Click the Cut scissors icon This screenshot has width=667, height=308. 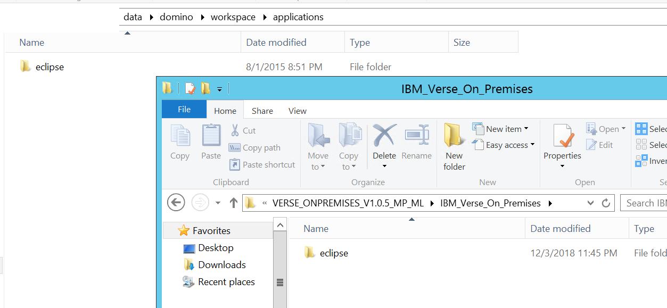point(235,130)
